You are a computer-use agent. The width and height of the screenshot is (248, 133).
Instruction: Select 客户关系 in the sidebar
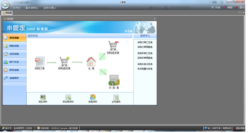coord(14,62)
